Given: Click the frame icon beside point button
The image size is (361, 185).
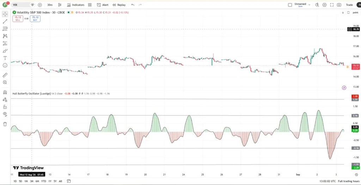Looking at the screenshot, I should 348,12.
